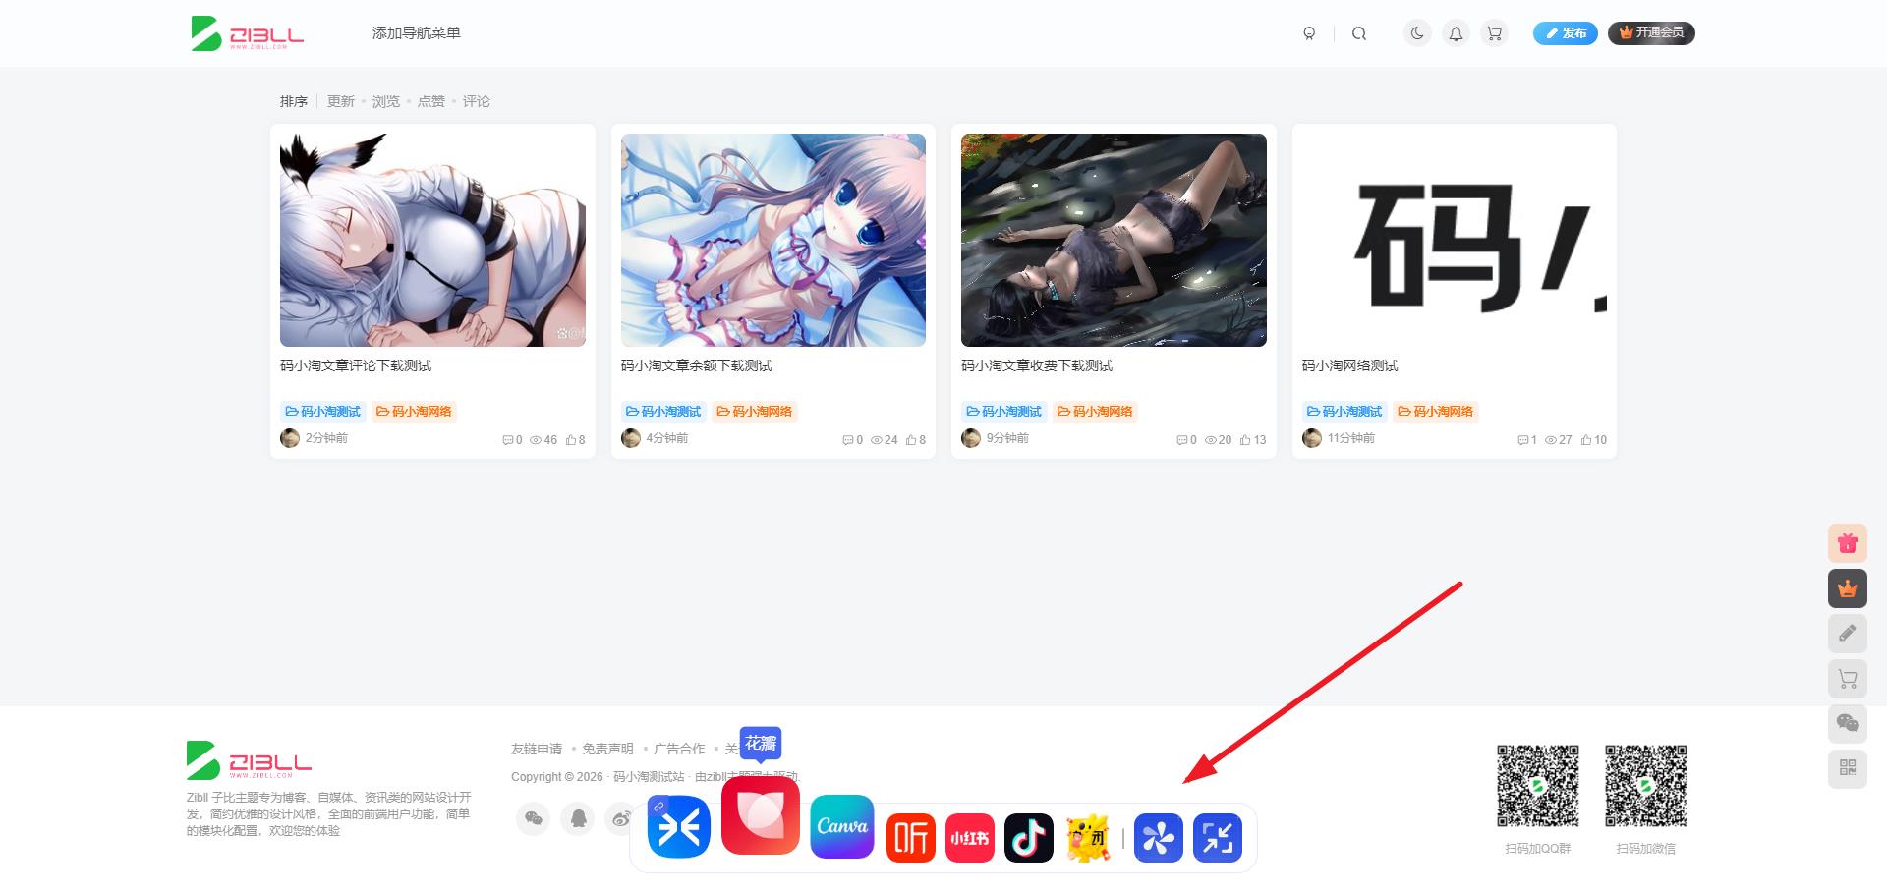
Task: Open the Xiaohongshu icon in the footer dock
Action: click(970, 837)
